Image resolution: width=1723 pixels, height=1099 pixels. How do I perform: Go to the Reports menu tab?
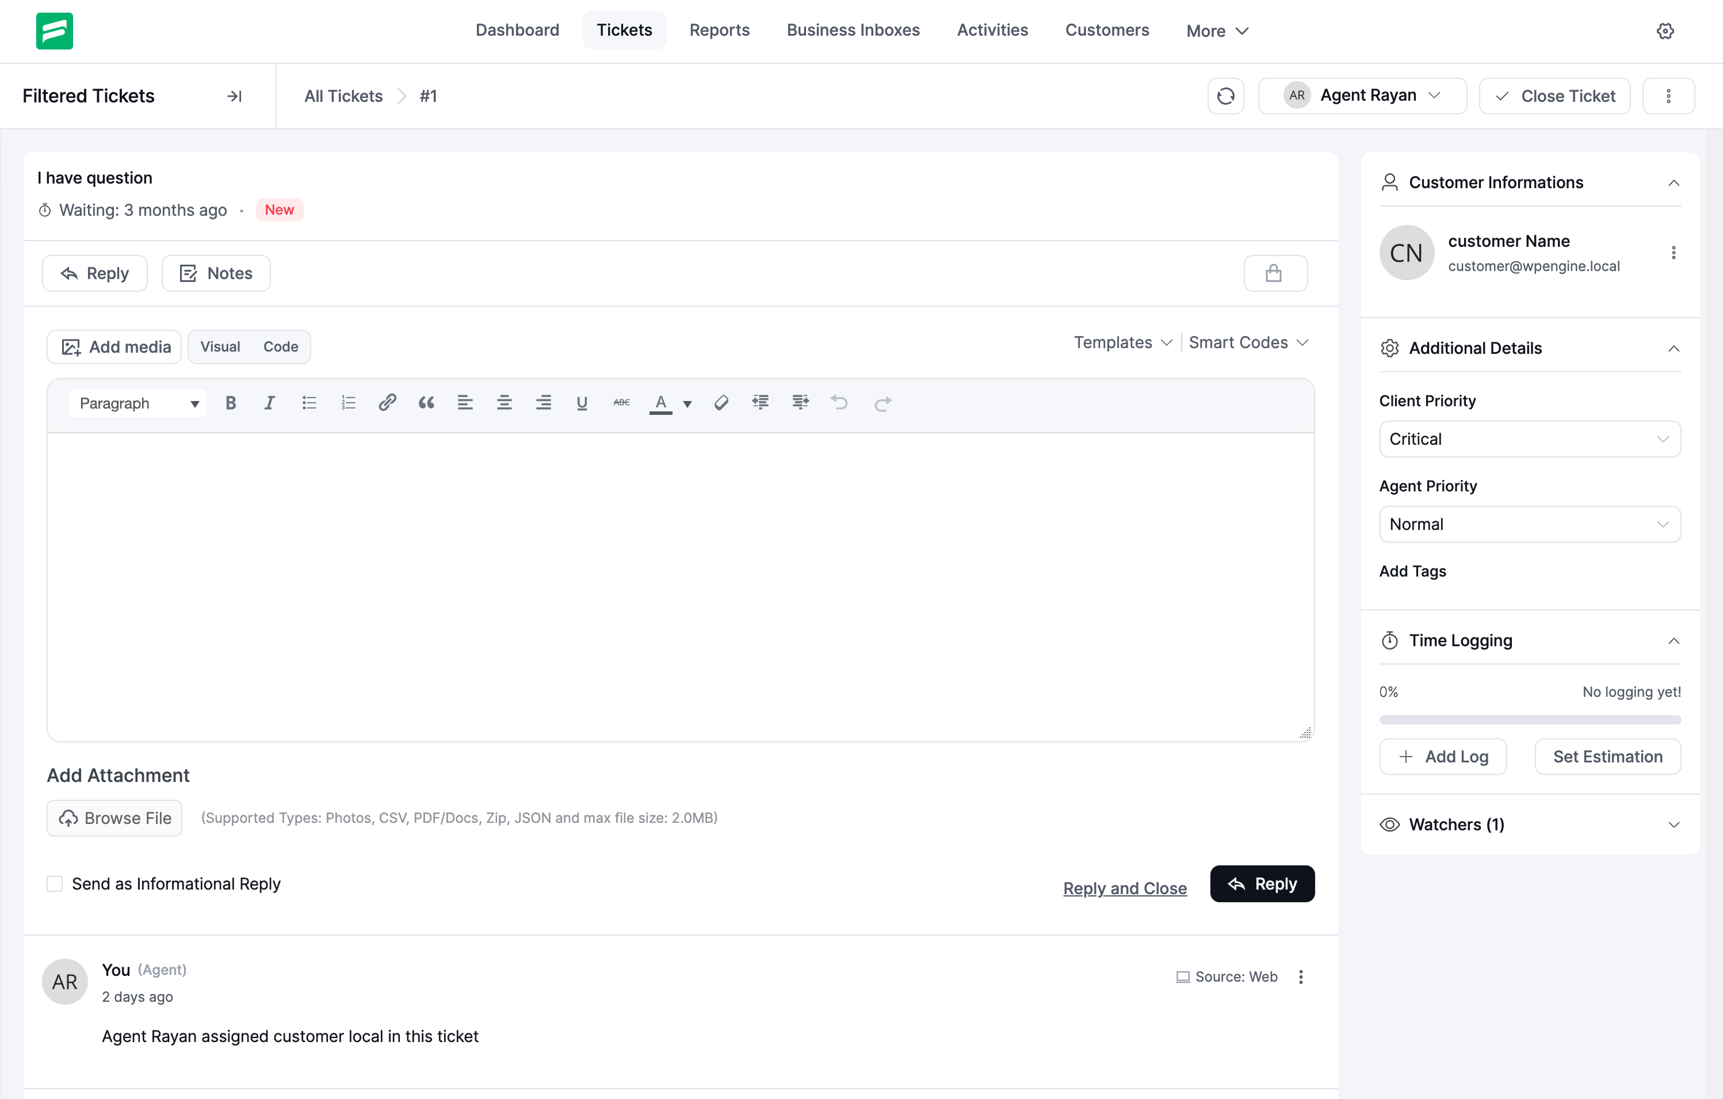tap(719, 30)
